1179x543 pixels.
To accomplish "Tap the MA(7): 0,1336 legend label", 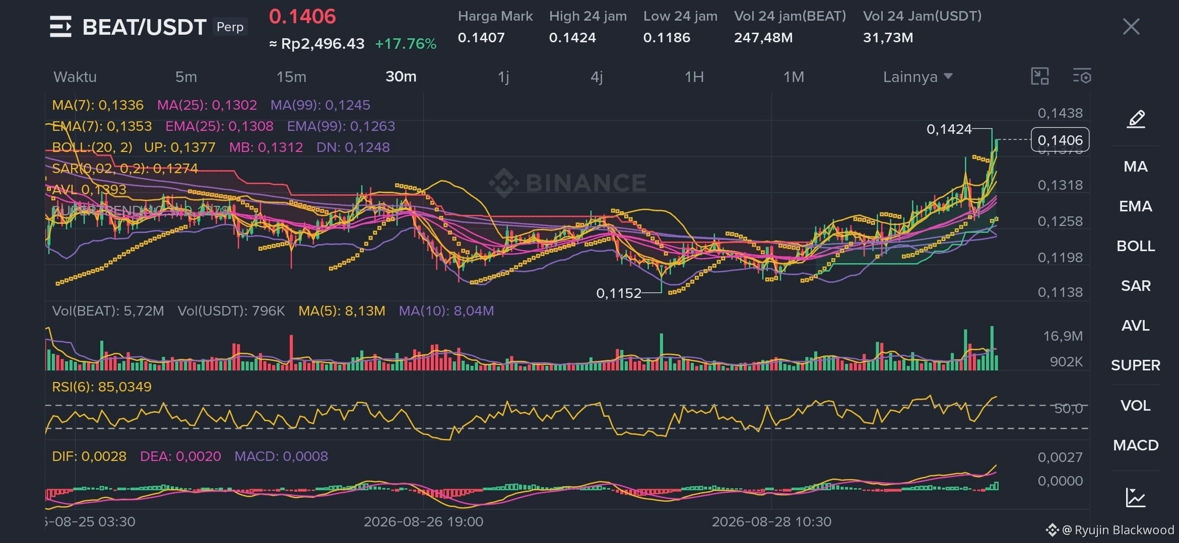I will tap(98, 105).
